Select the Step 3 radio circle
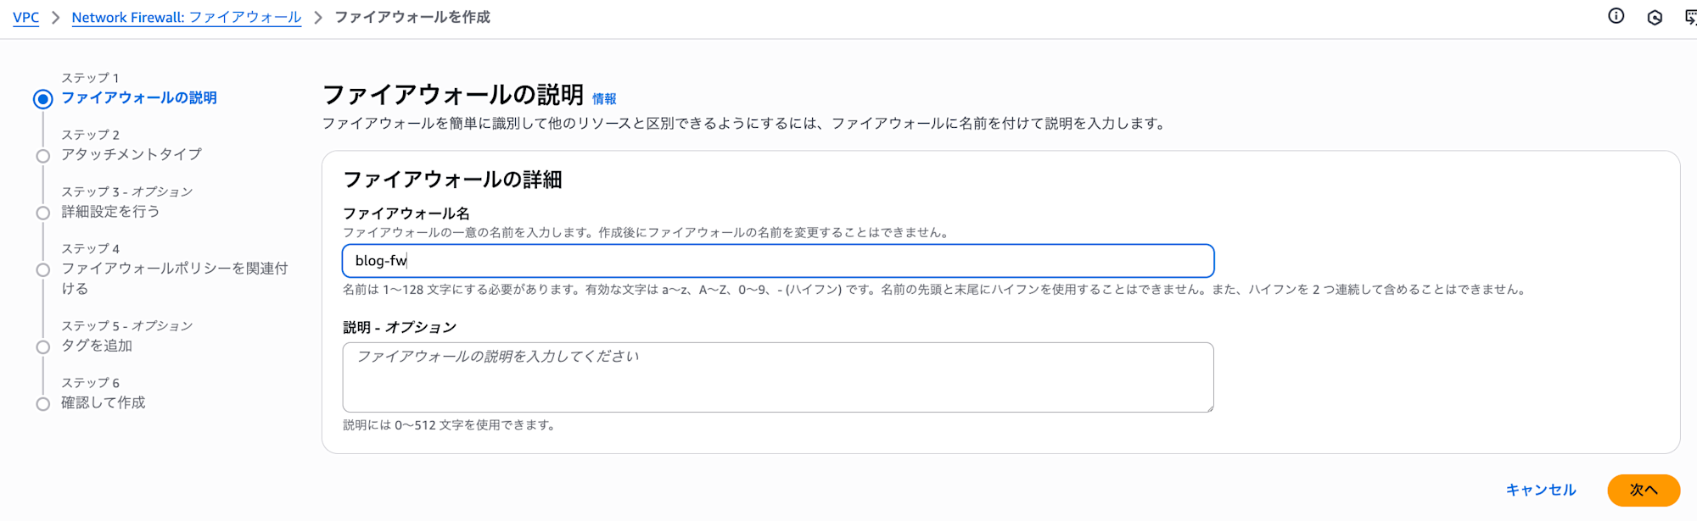This screenshot has height=521, width=1697. 42,213
